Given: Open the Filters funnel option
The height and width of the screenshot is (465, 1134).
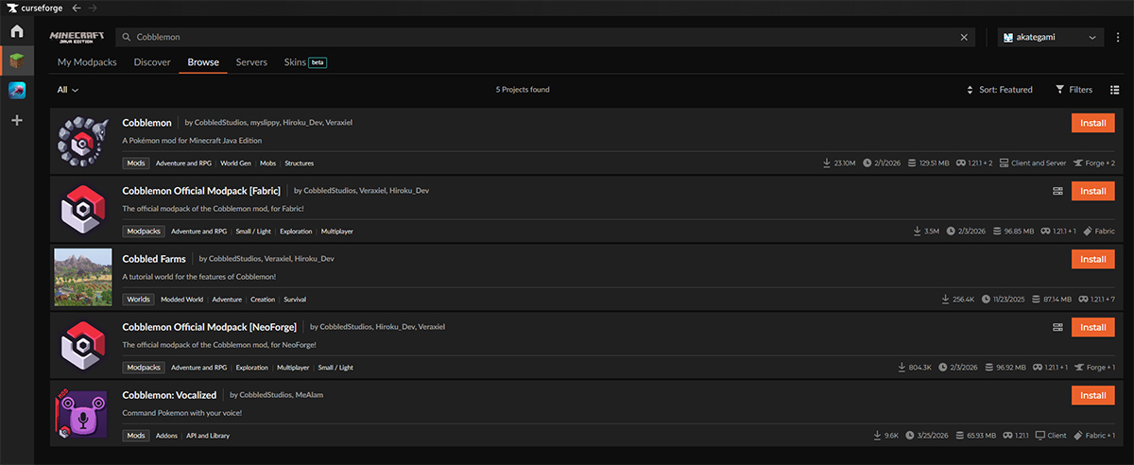Looking at the screenshot, I should [1074, 90].
